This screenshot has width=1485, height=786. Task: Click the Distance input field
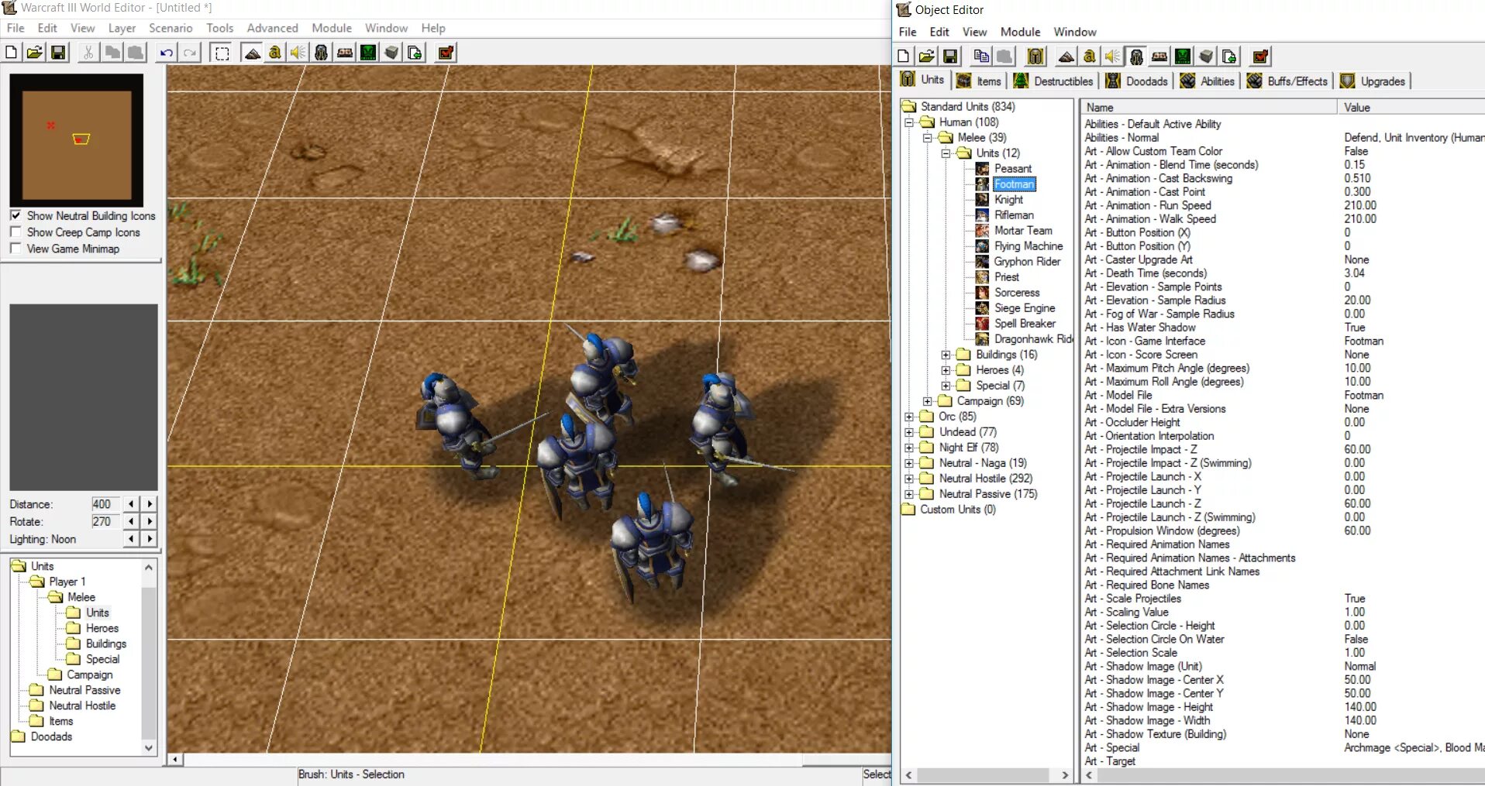tap(105, 503)
